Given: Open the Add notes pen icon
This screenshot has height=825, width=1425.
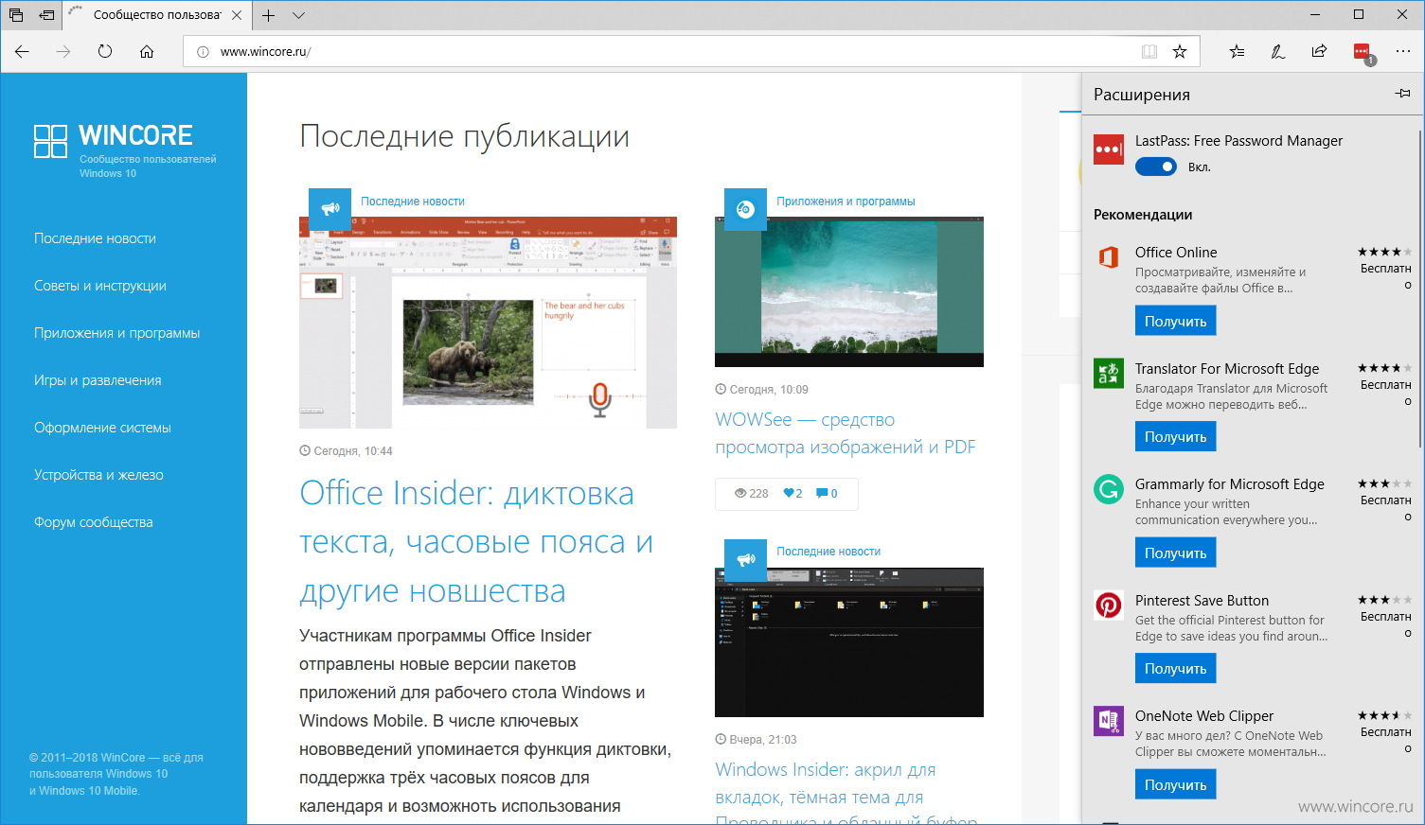Looking at the screenshot, I should pos(1278,51).
